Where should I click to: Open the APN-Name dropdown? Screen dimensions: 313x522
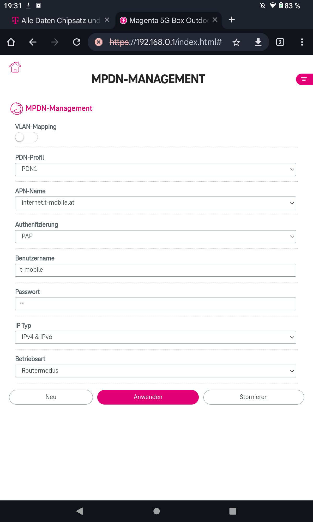pos(155,203)
